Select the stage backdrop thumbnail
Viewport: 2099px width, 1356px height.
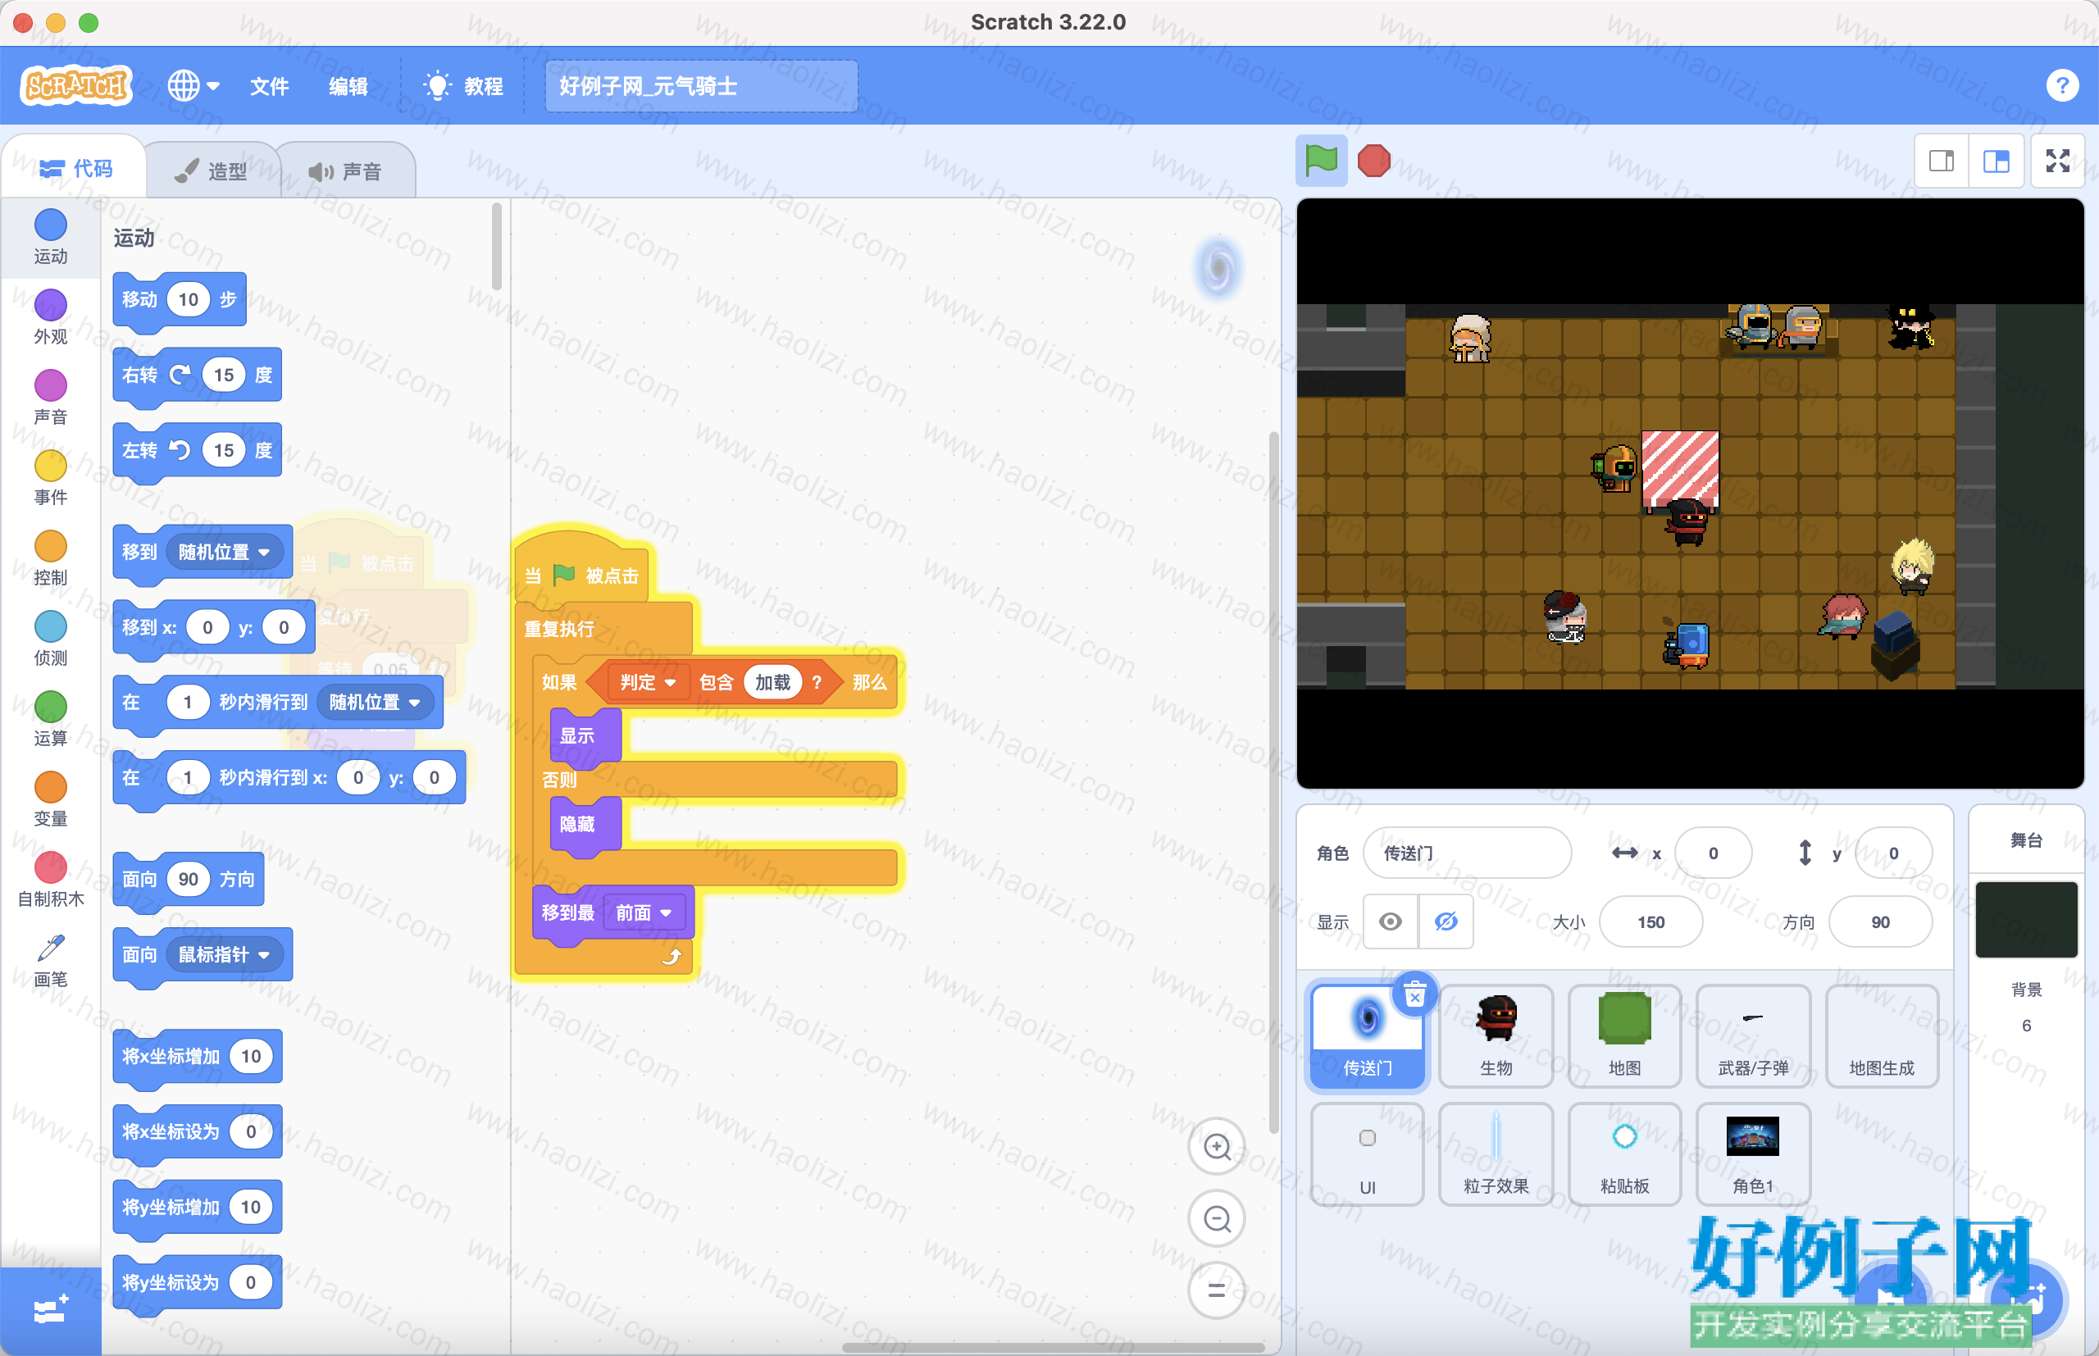[2026, 919]
